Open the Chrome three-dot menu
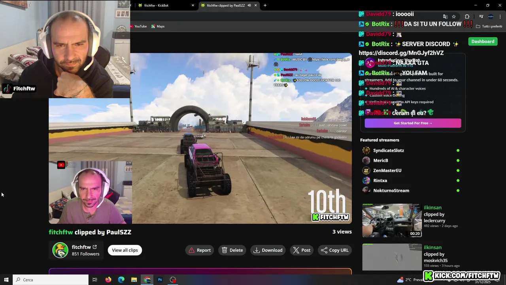 click(x=500, y=17)
